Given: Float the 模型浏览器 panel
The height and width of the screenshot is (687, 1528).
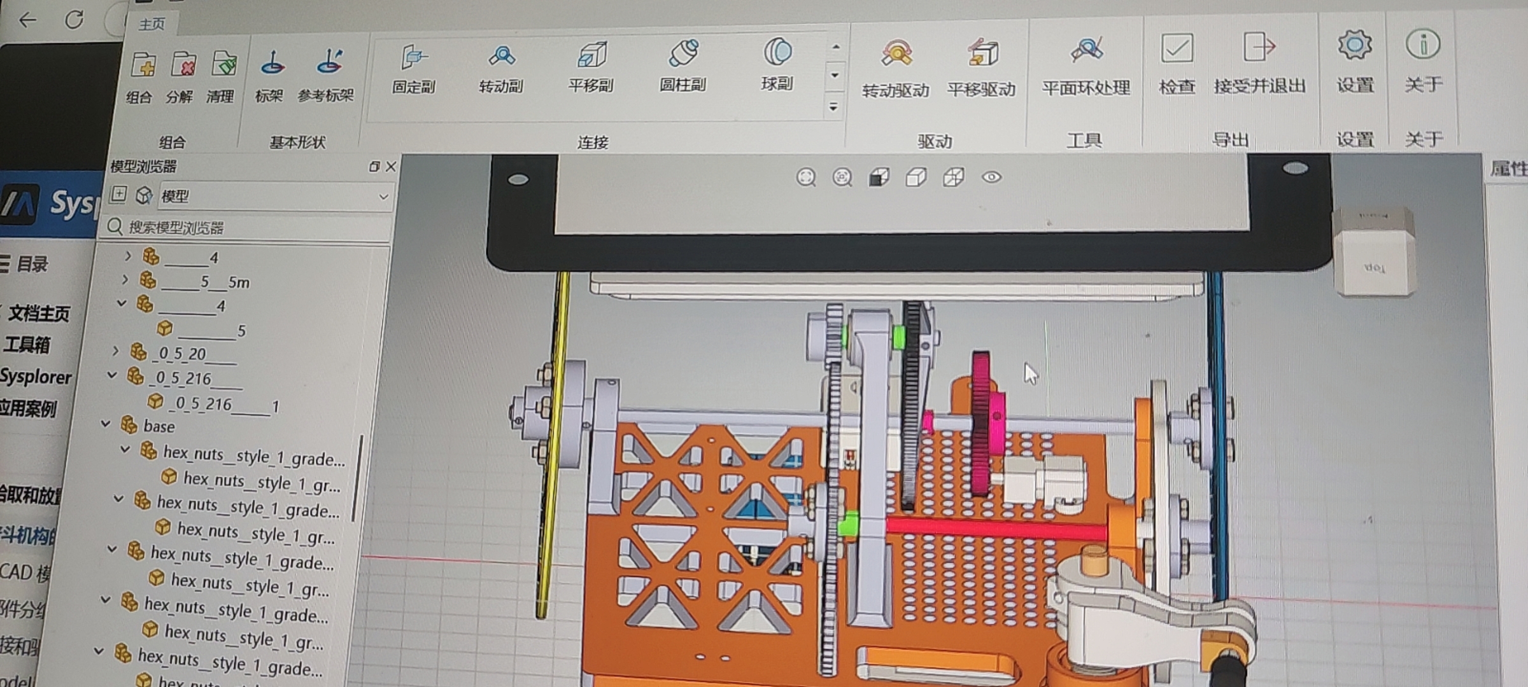Looking at the screenshot, I should pyautogui.click(x=374, y=167).
